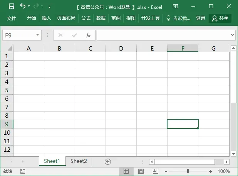
Task: Click the selected cell F9
Action: point(183,124)
